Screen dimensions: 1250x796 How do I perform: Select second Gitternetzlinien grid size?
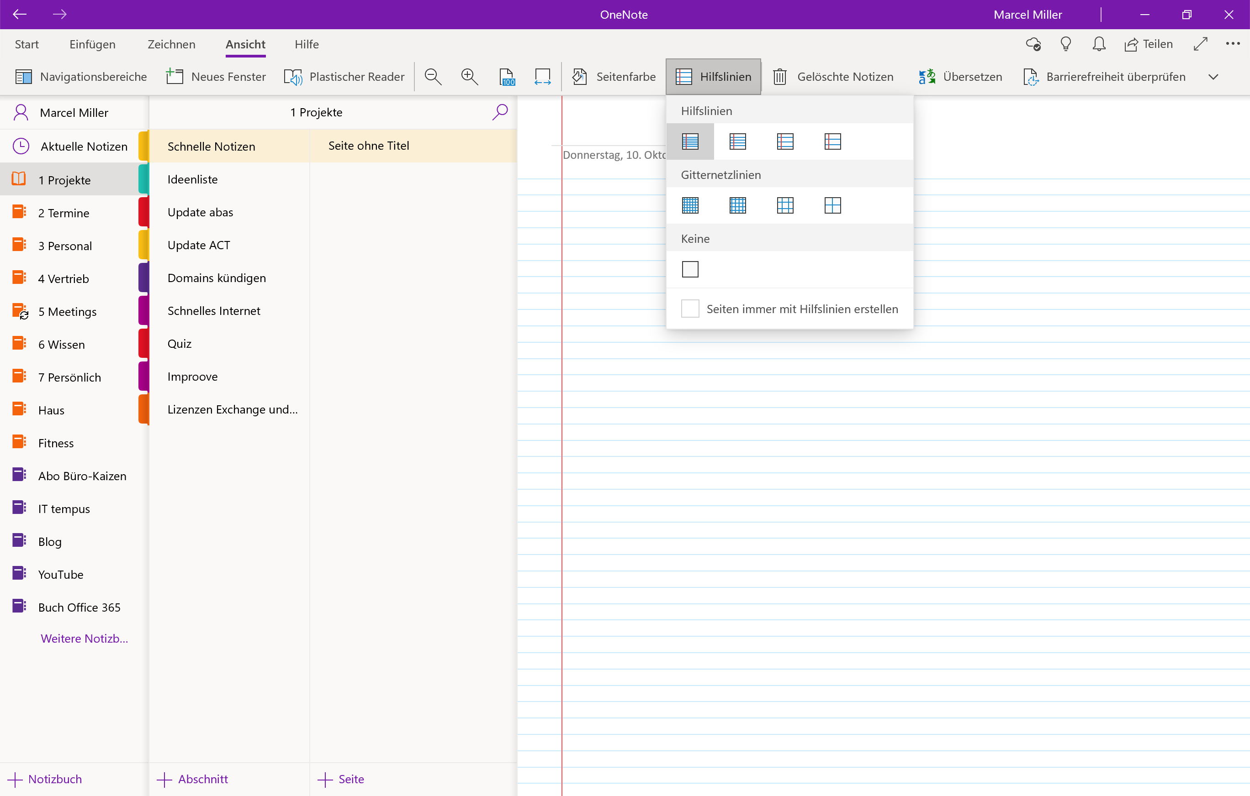(x=738, y=205)
